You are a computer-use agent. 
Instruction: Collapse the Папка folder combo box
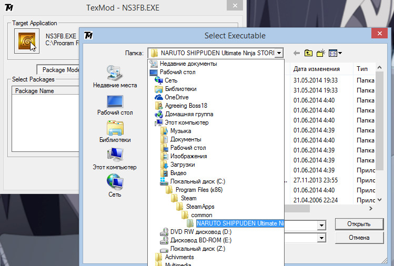pyautogui.click(x=279, y=53)
